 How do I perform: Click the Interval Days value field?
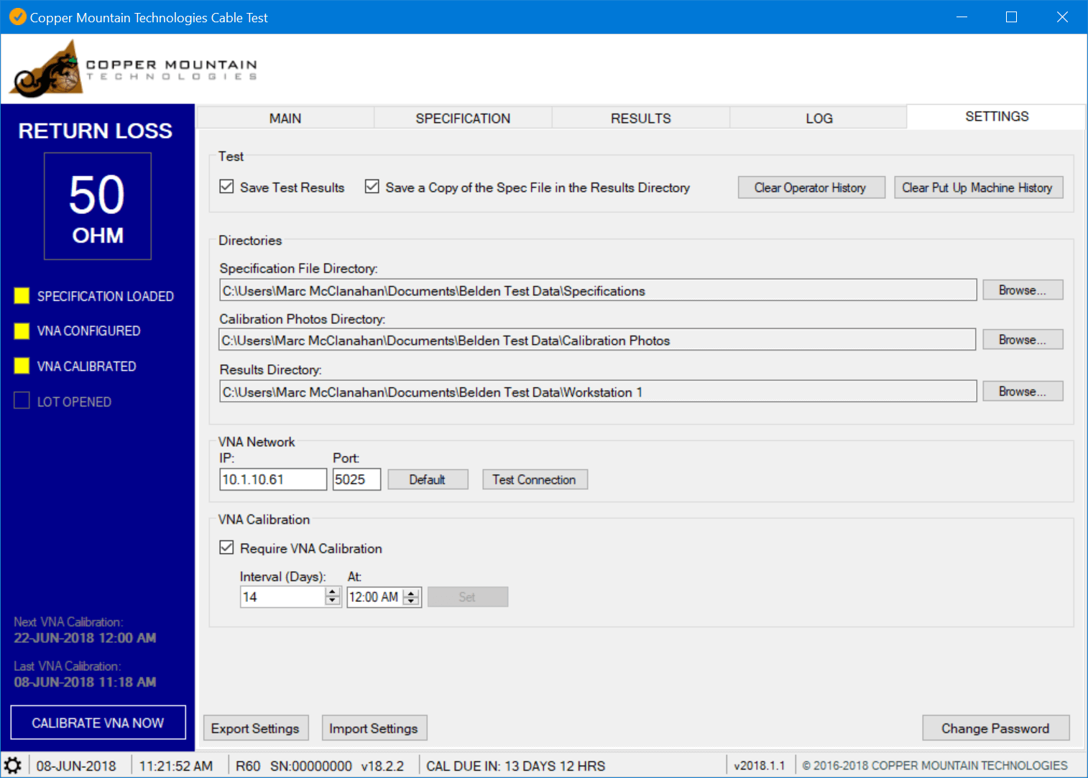coord(282,597)
